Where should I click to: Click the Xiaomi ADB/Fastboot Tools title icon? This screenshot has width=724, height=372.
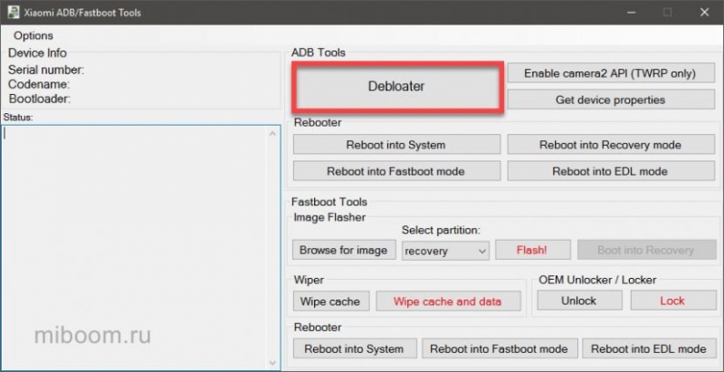14,12
